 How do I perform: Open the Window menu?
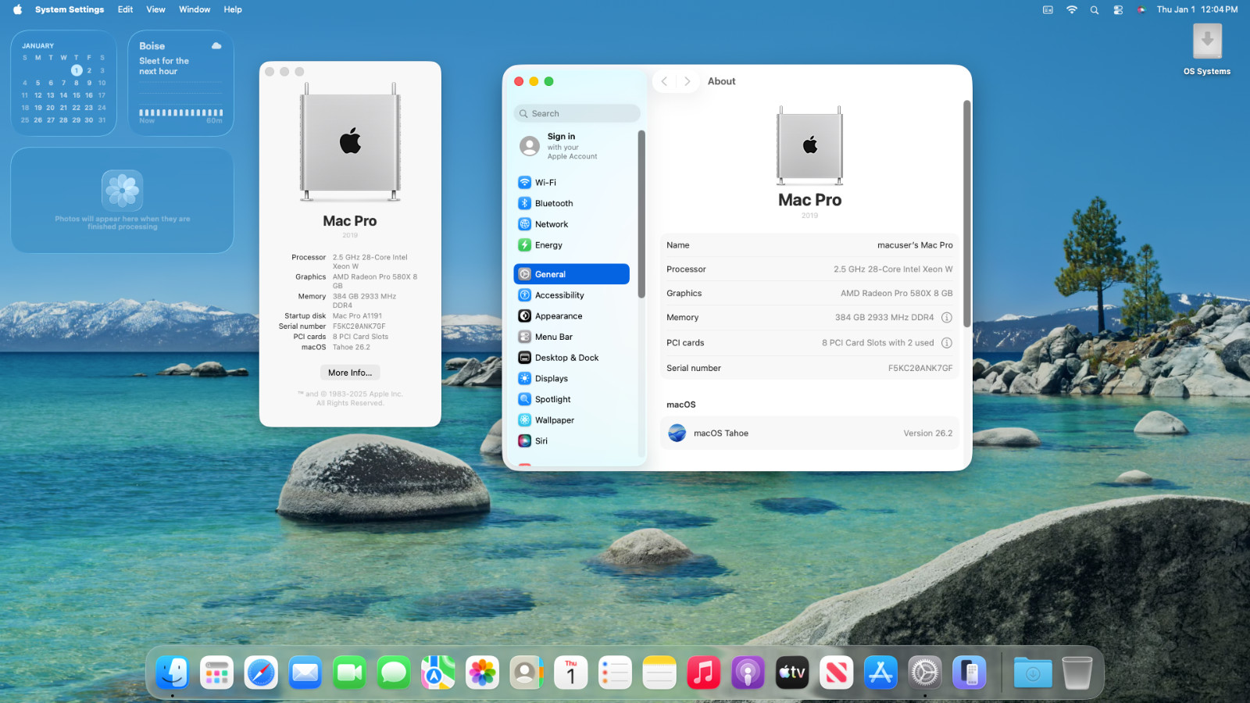tap(195, 10)
